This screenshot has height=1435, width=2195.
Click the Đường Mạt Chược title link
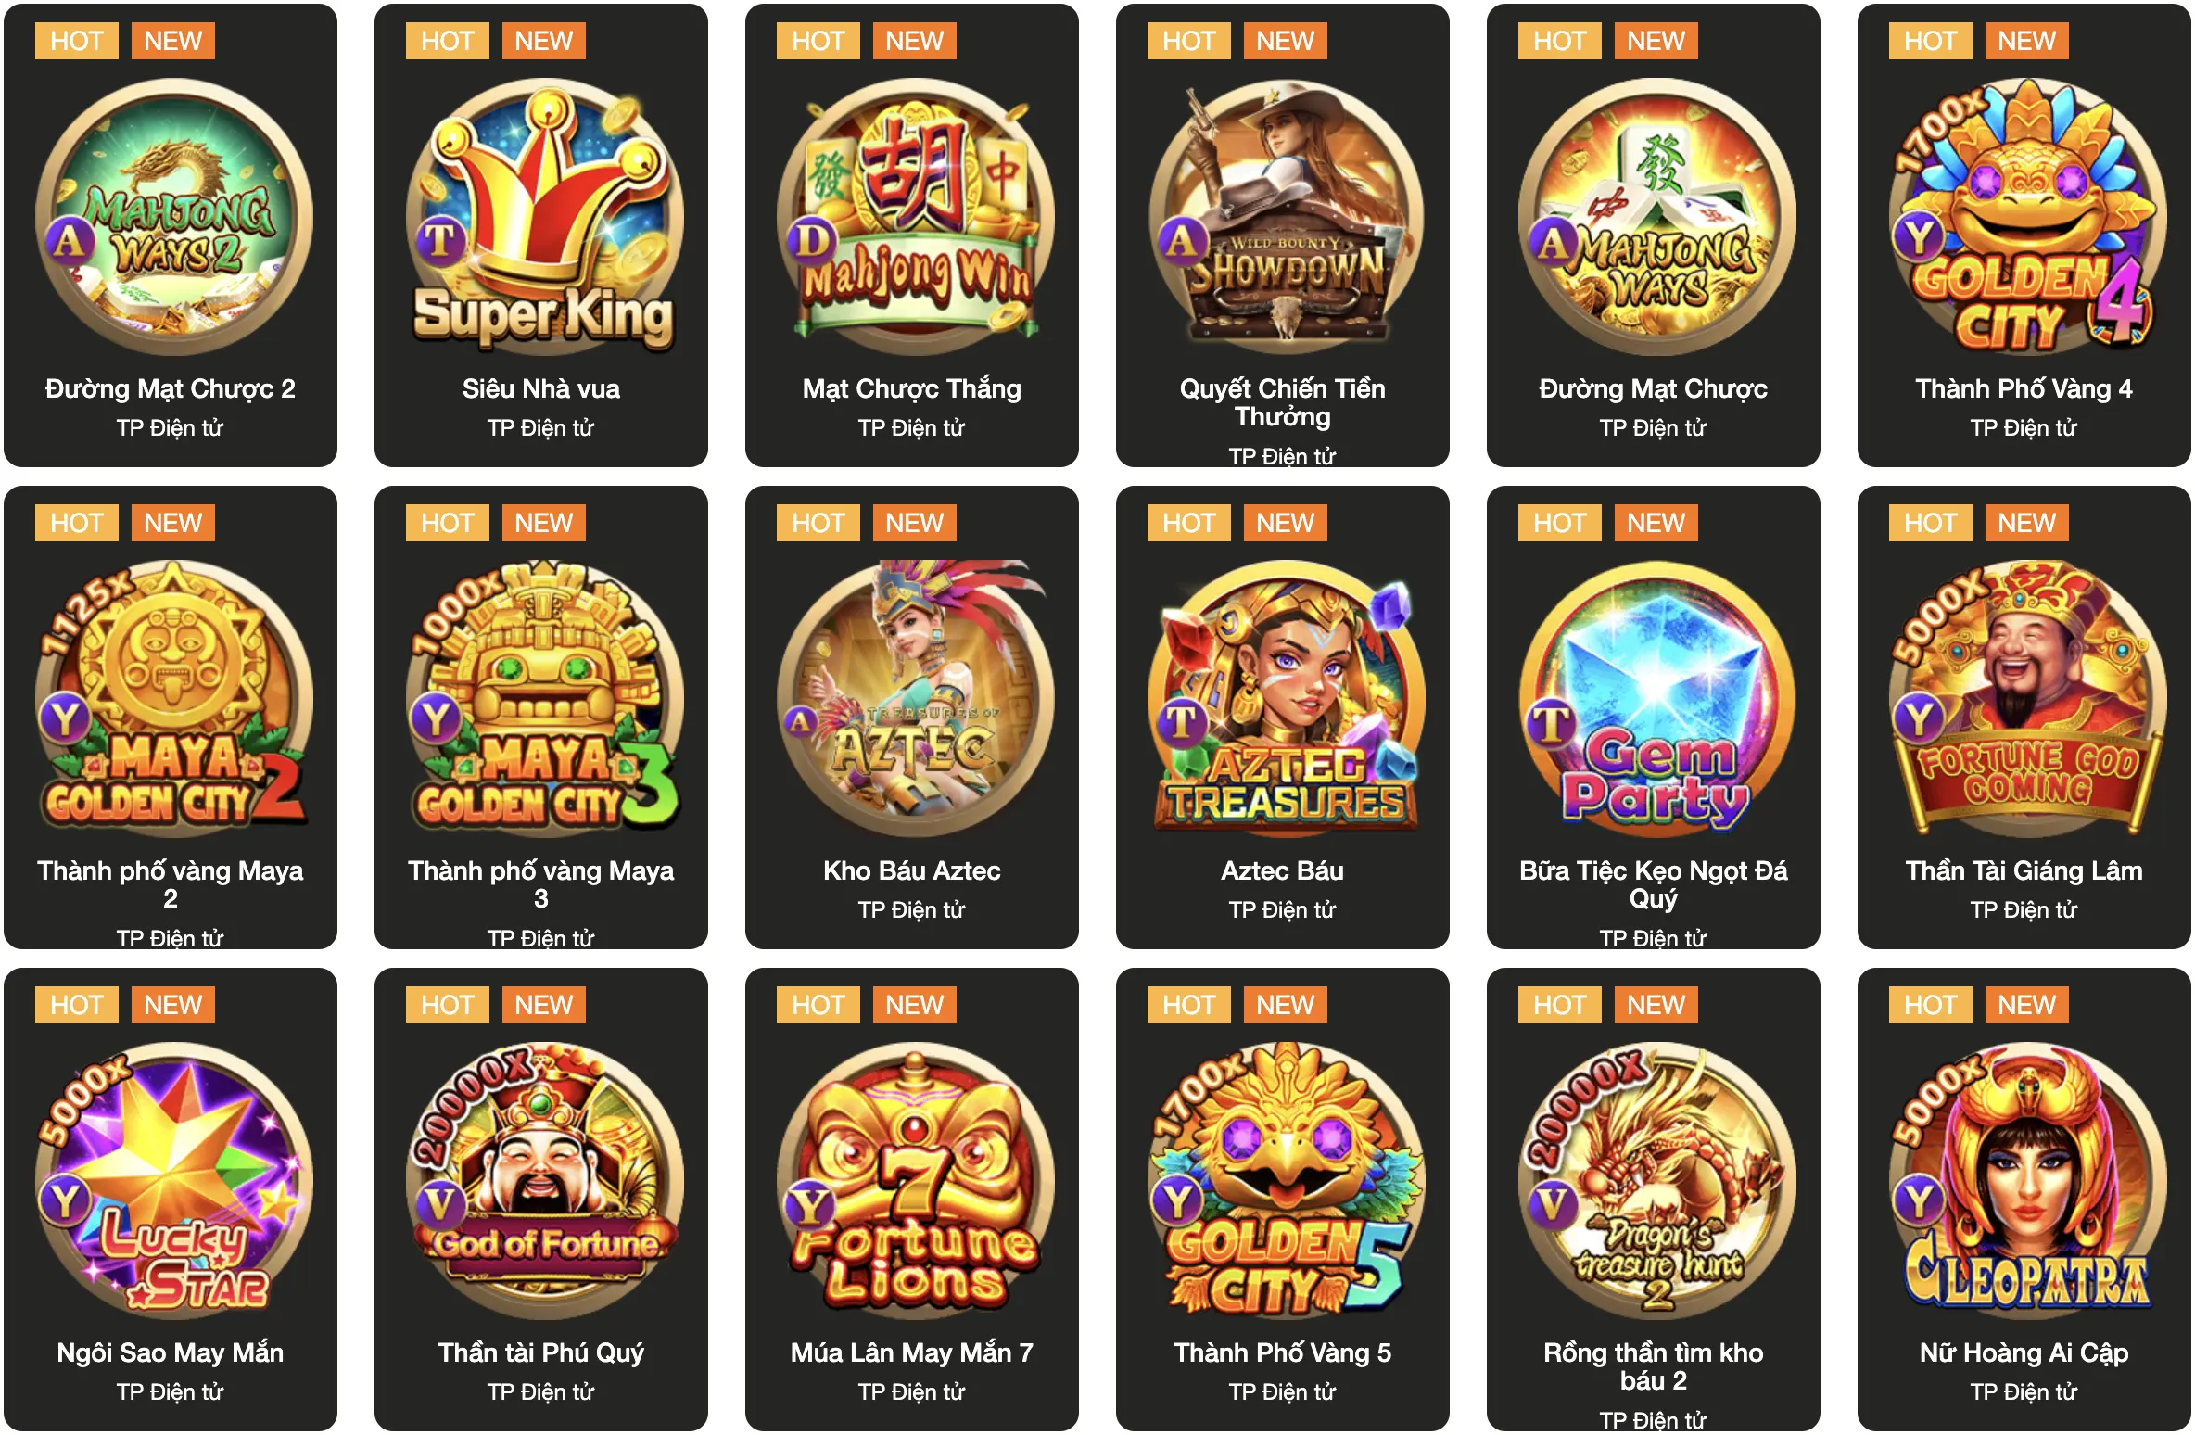[1654, 389]
